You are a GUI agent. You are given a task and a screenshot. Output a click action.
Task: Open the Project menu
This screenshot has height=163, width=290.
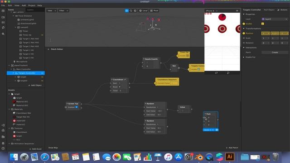coord(32,5)
